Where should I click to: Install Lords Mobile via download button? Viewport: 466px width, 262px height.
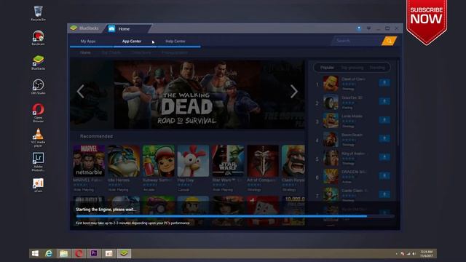pos(384,119)
